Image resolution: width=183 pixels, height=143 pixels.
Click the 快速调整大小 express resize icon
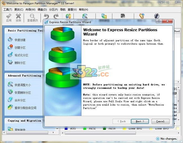point(10,84)
